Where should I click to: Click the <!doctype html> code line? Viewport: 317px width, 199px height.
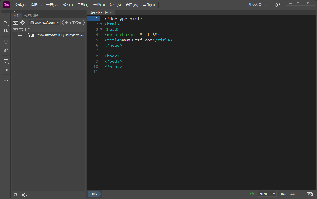(123, 19)
